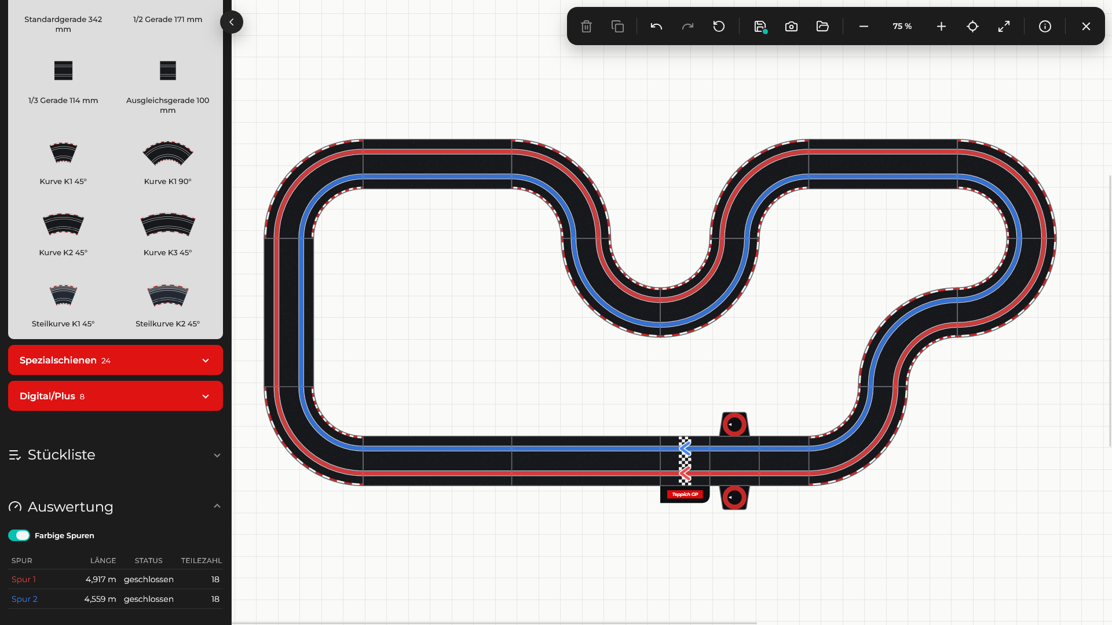
Task: Reset the track with circular arrow icon
Action: 719,27
